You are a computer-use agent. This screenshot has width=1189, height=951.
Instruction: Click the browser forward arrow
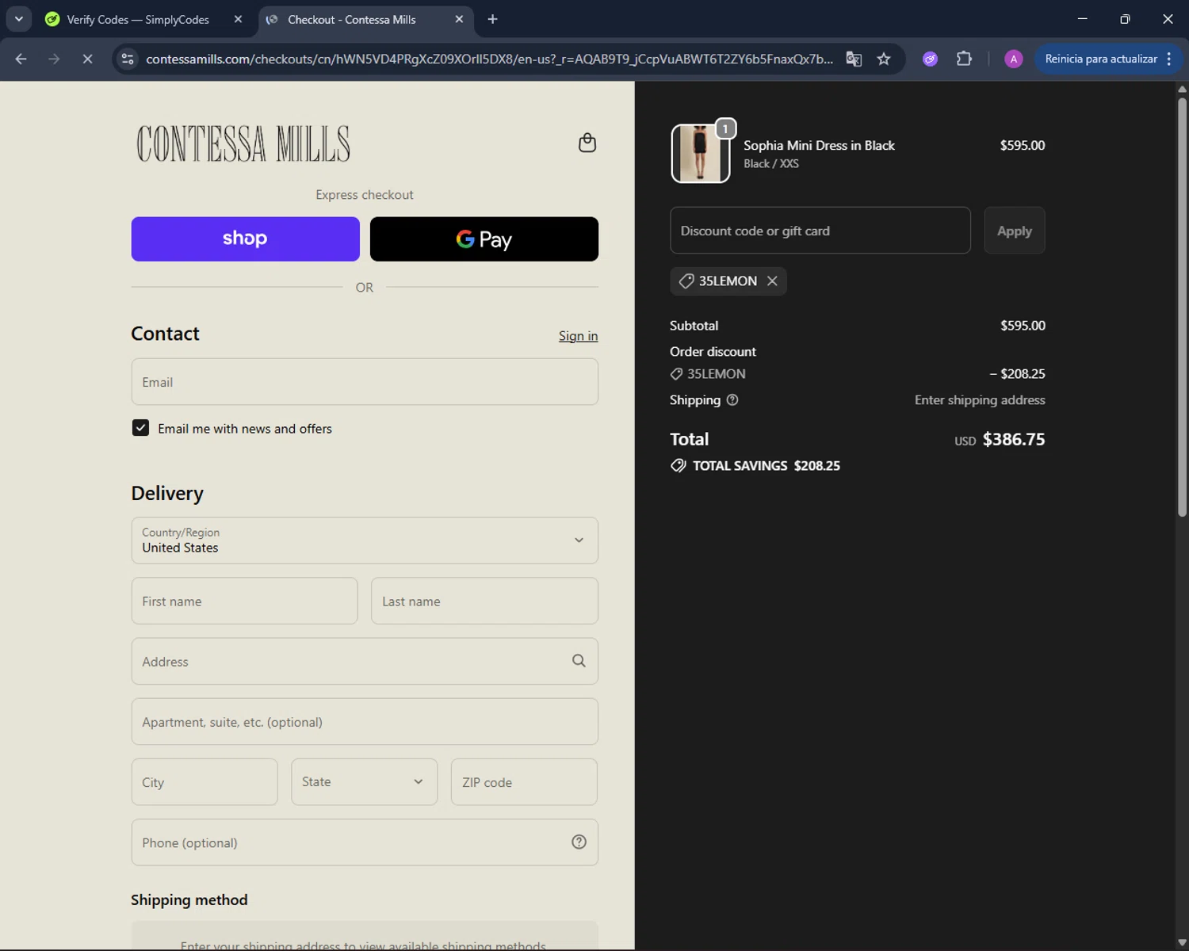(54, 59)
